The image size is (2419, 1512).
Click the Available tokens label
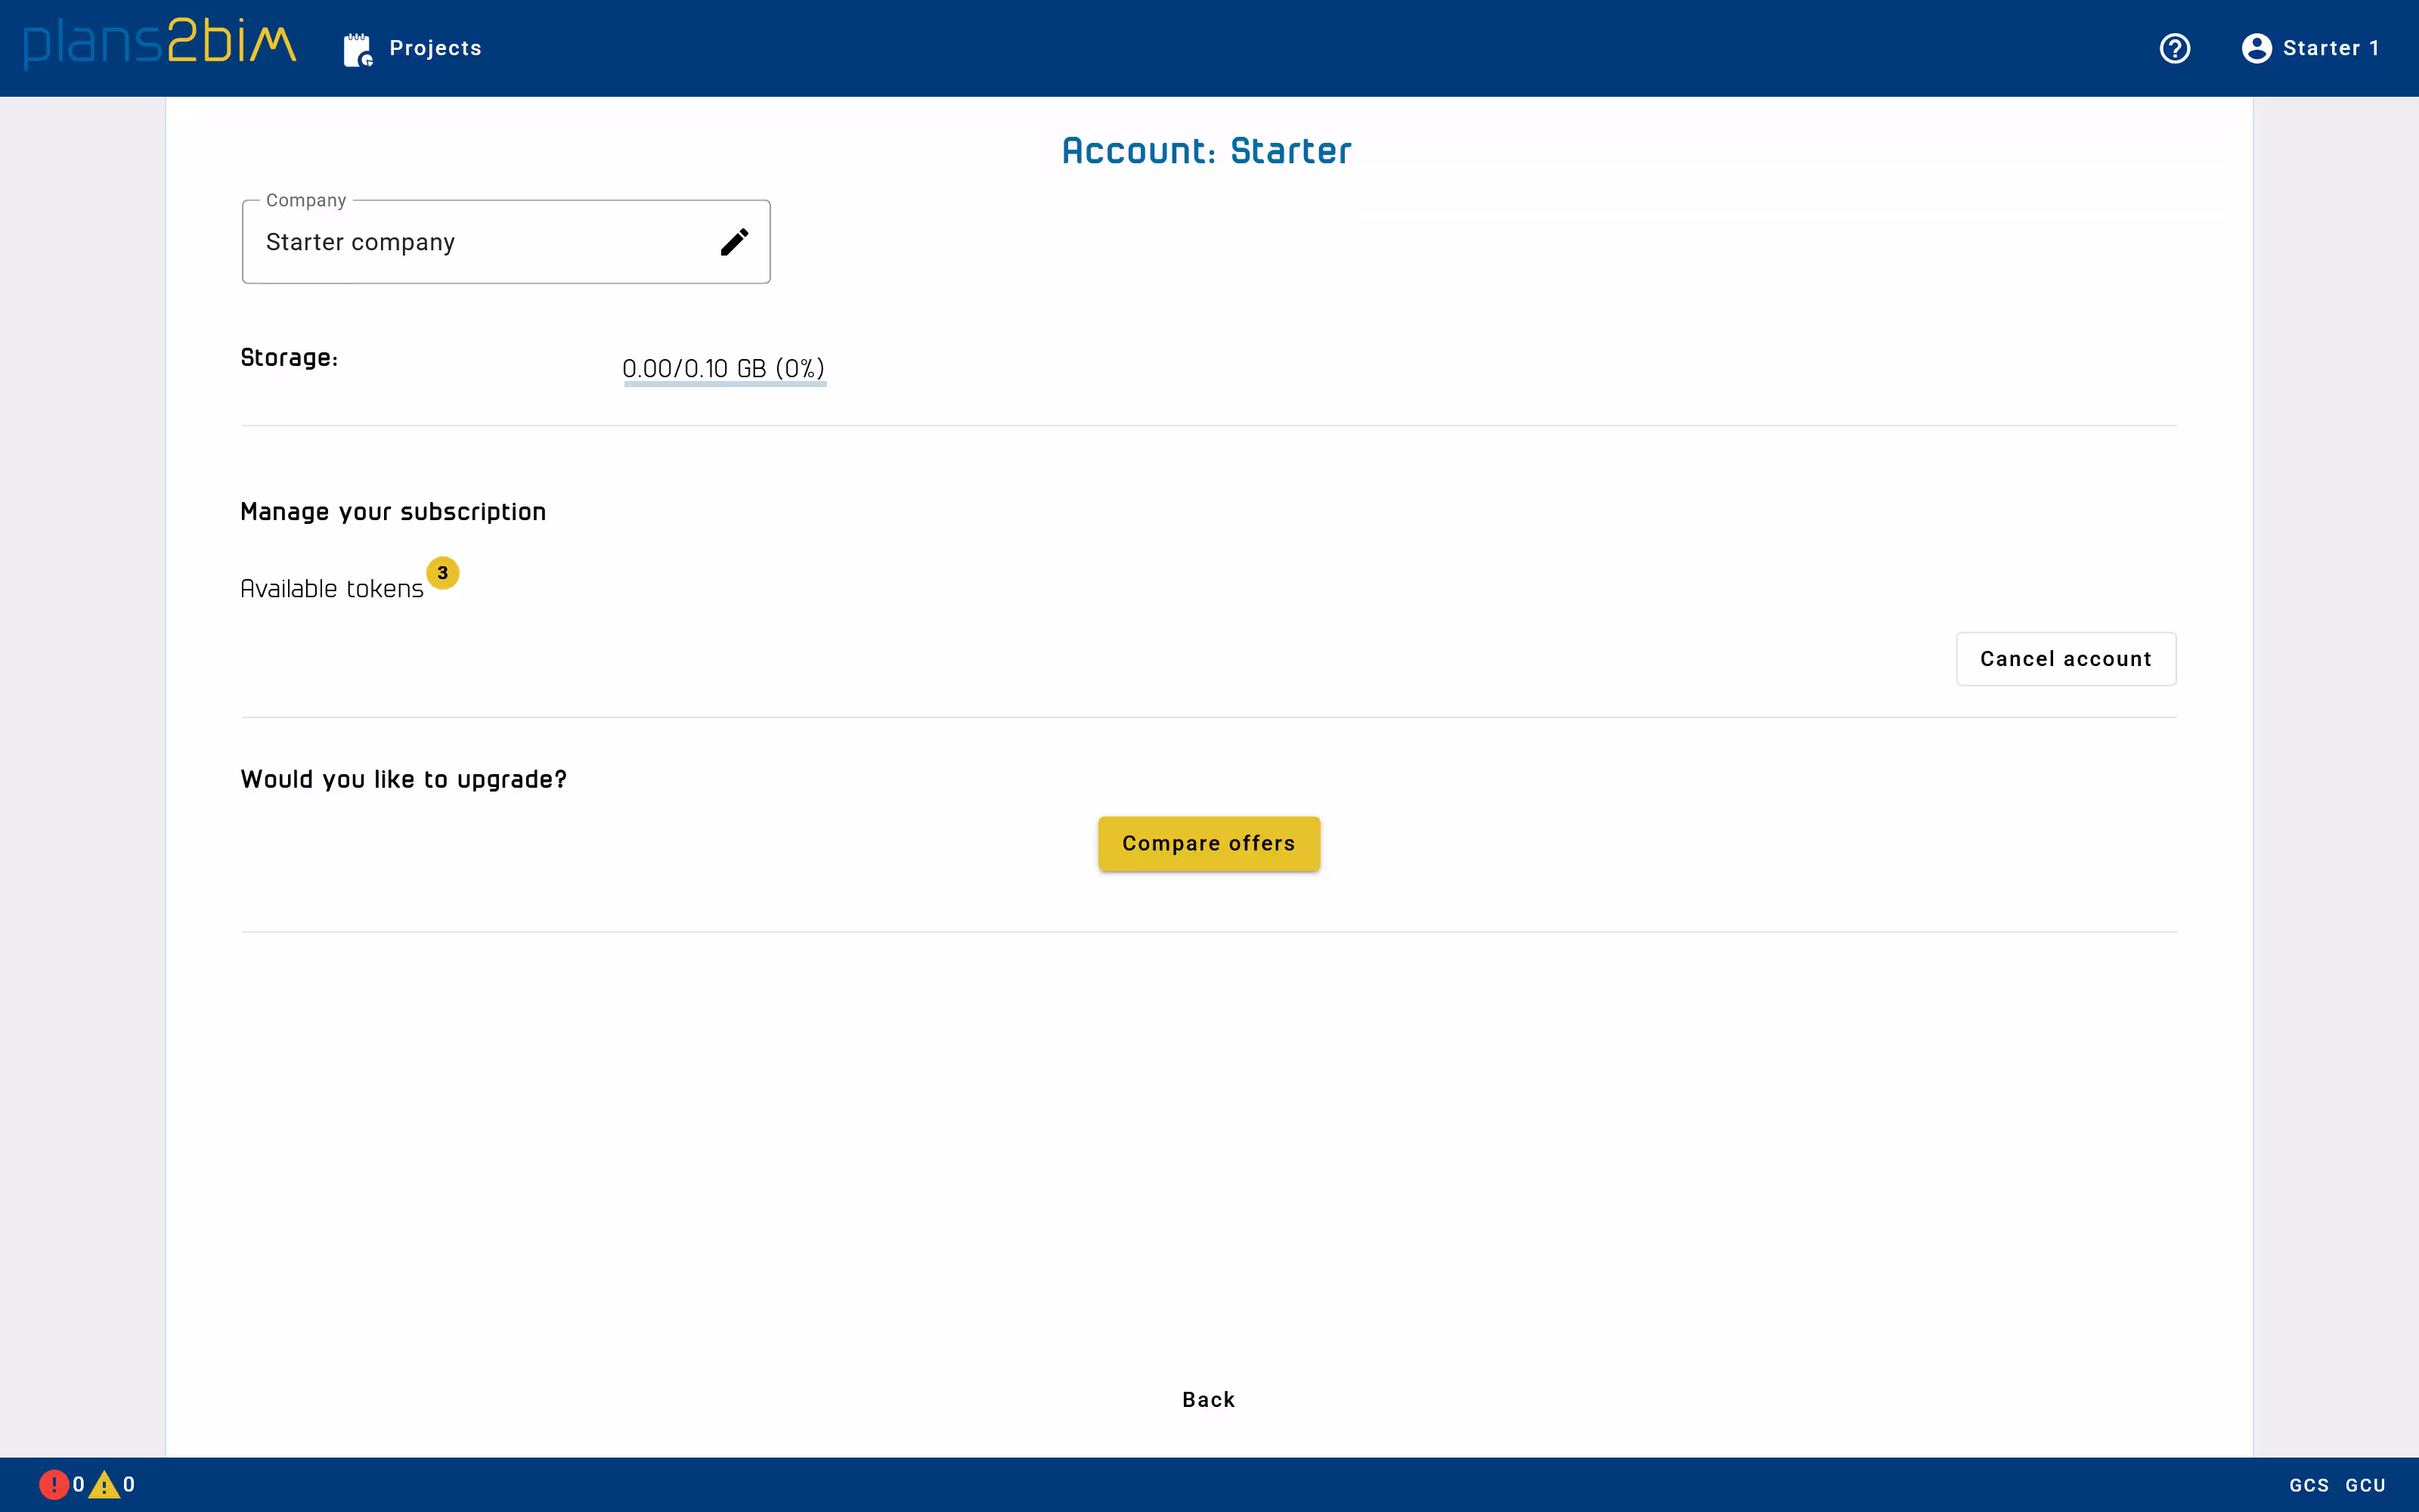pos(332,589)
